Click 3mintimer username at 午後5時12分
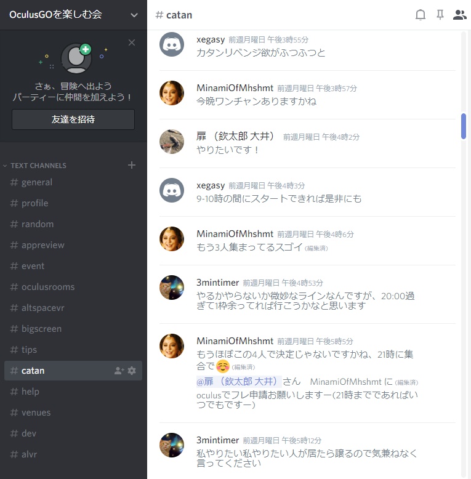This screenshot has height=479, width=471. pyautogui.click(x=217, y=440)
